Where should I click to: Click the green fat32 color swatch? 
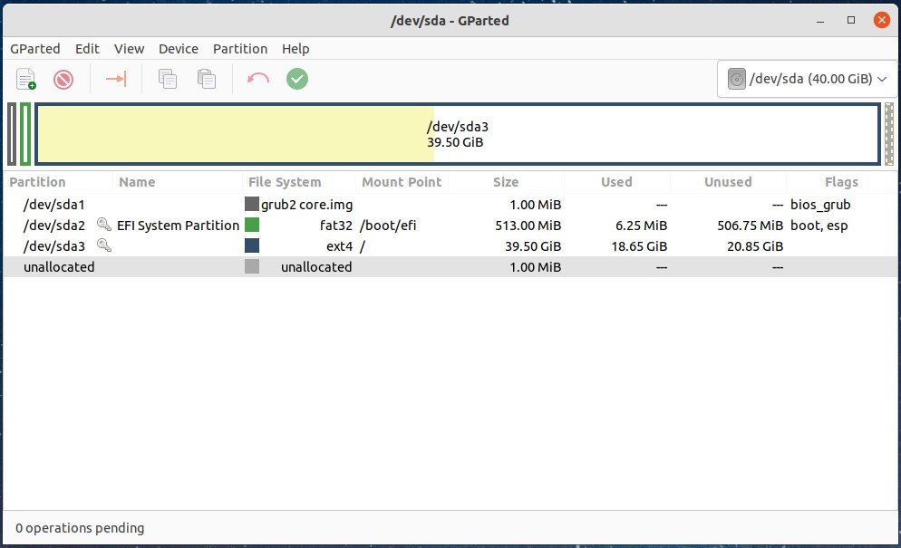click(252, 225)
